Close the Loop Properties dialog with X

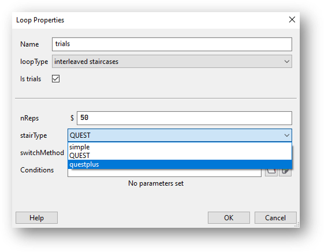click(x=292, y=20)
